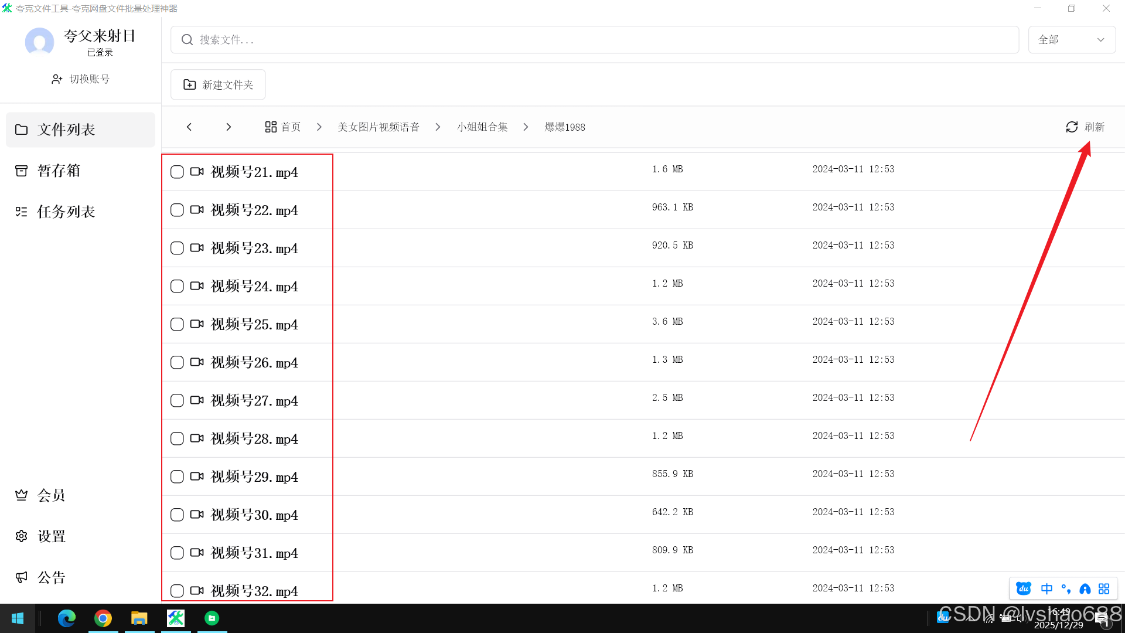Select the checkbox for 视频号25.mp4
This screenshot has width=1125, height=633.
177,324
